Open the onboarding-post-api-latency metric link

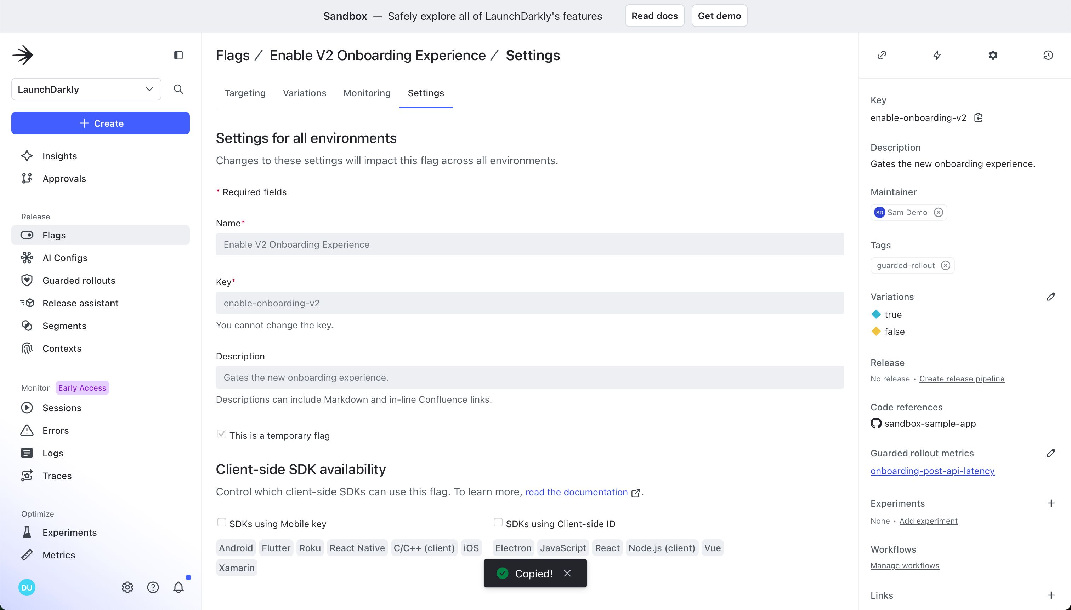coord(932,471)
